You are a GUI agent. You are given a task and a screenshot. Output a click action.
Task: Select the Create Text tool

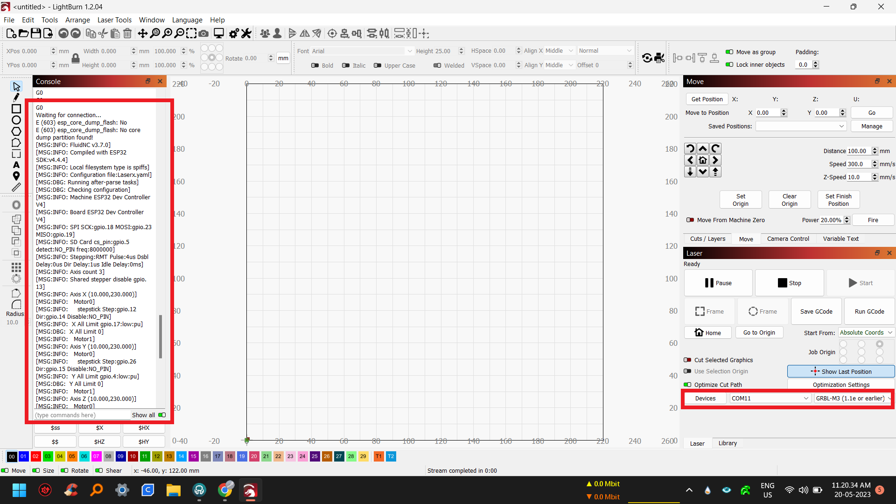(x=16, y=165)
